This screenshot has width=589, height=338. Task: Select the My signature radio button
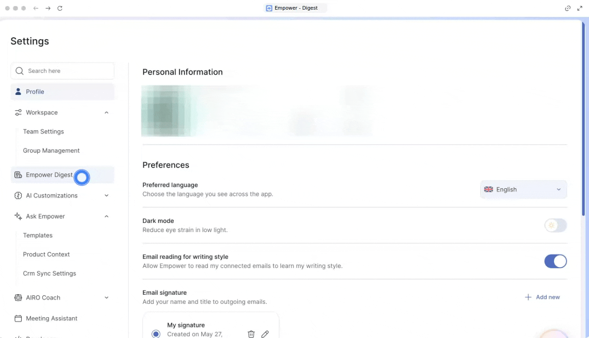[x=156, y=334]
